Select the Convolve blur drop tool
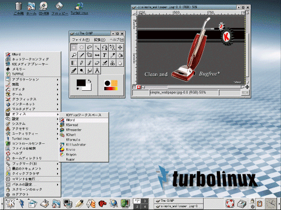The height and width of the screenshot is (210, 281). [x=120, y=63]
